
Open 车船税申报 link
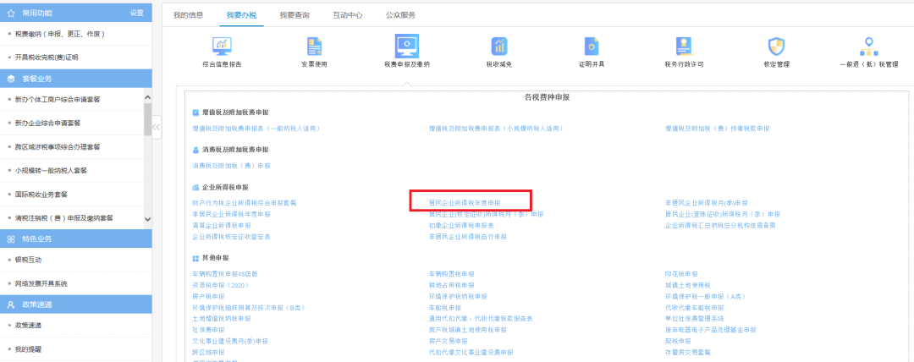click(x=445, y=307)
